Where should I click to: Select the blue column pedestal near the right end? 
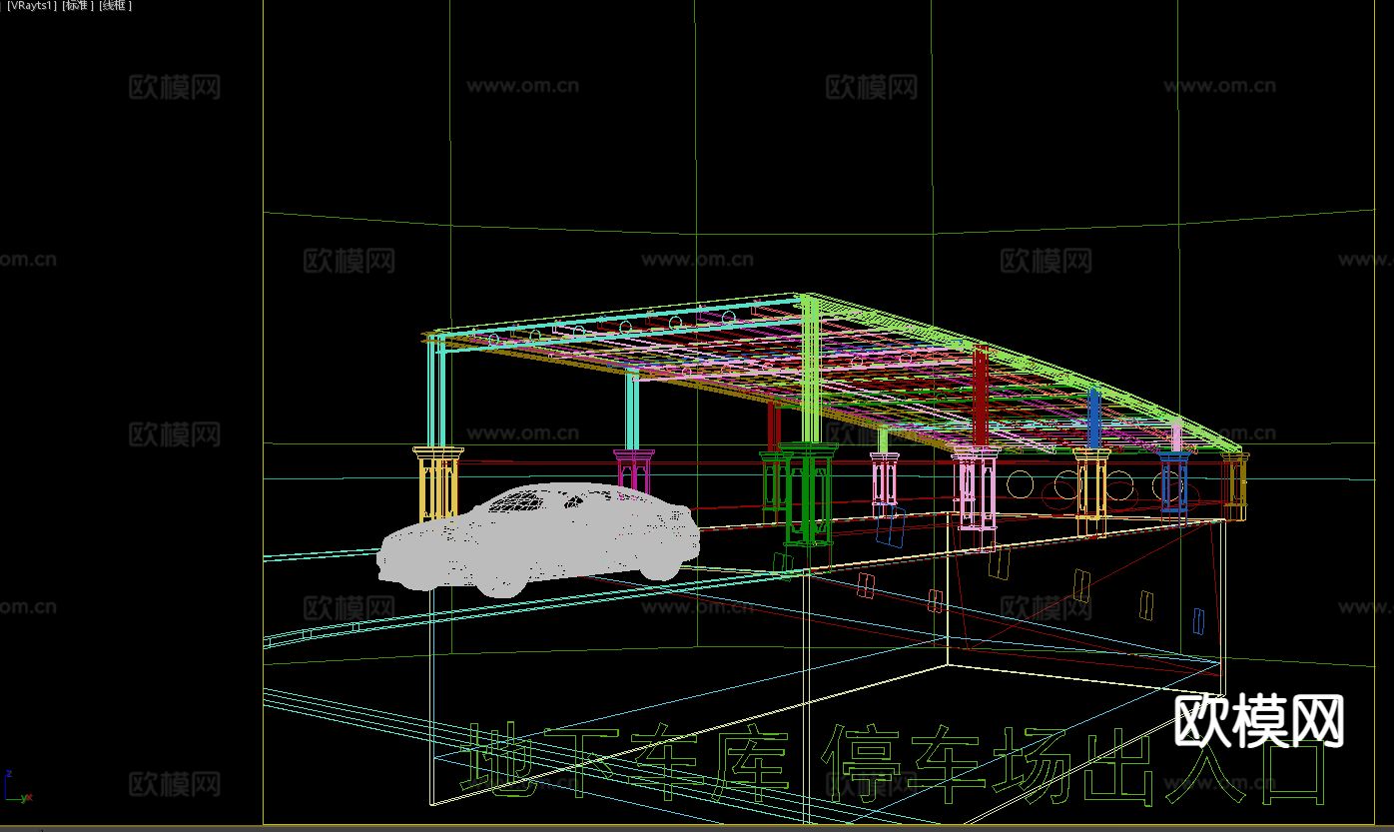click(x=1174, y=481)
